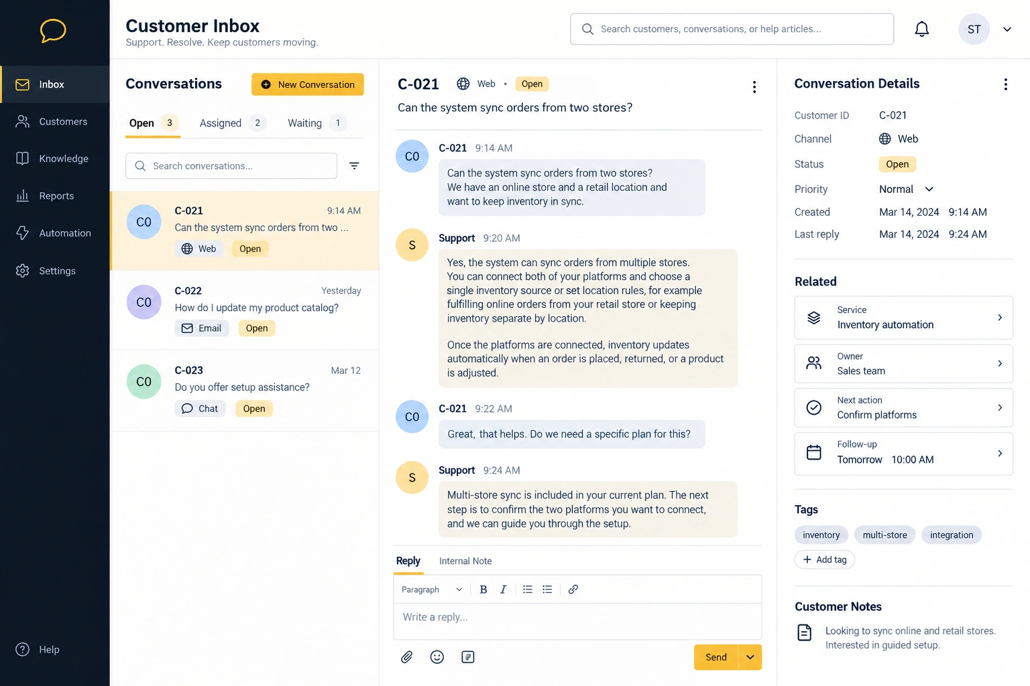1030x686 pixels.
Task: Attach a file with the paperclip icon
Action: 406,657
